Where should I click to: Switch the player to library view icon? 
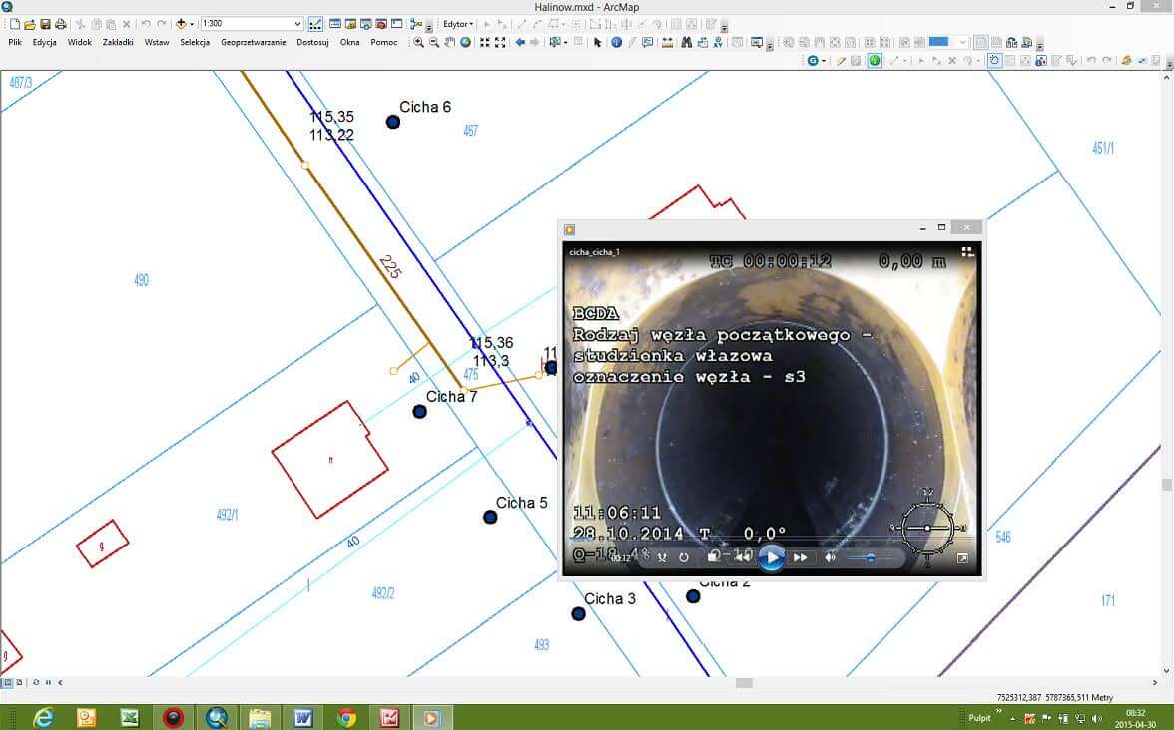[x=967, y=252]
